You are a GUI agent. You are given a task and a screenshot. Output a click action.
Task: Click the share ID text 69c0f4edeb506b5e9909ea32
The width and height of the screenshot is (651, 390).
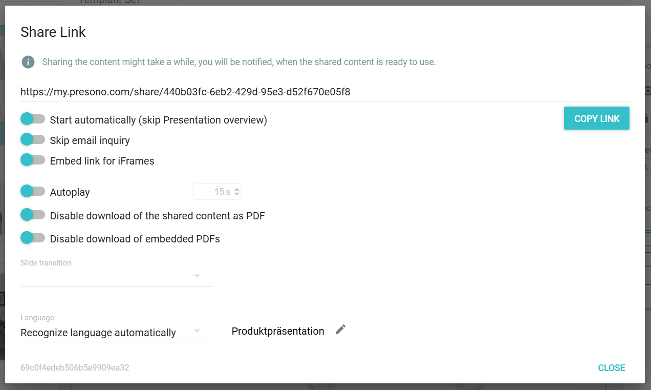[x=75, y=367]
